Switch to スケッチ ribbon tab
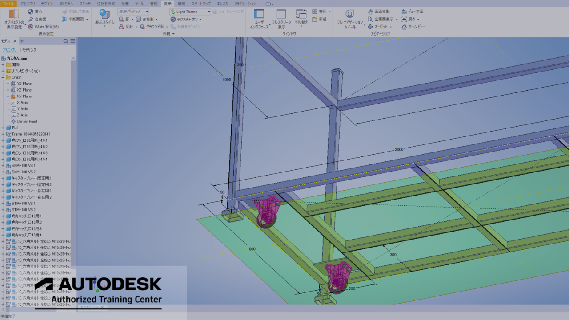Screen dimensions: 569x320 (x=85, y=4)
